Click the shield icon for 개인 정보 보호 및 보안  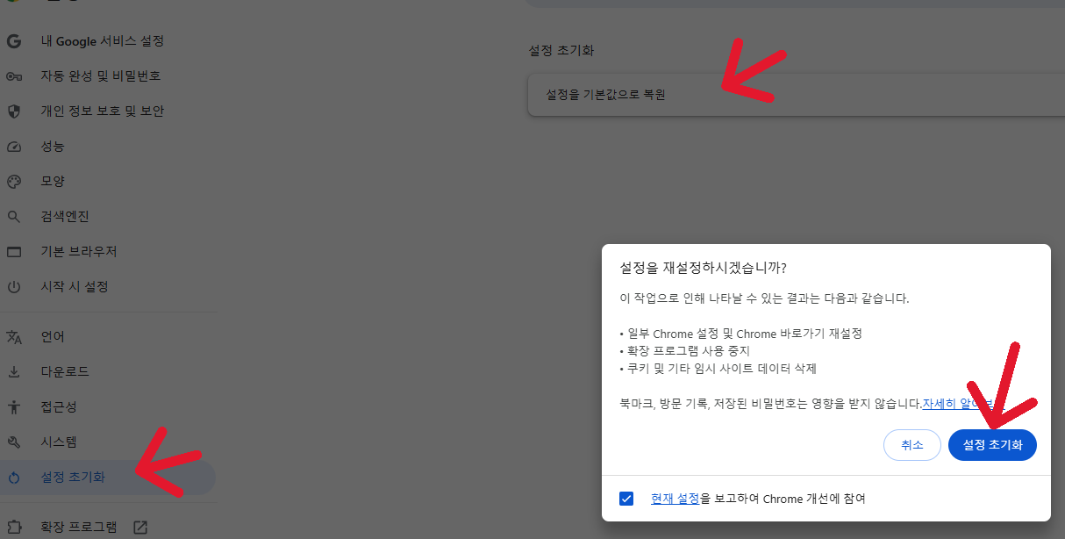(13, 111)
